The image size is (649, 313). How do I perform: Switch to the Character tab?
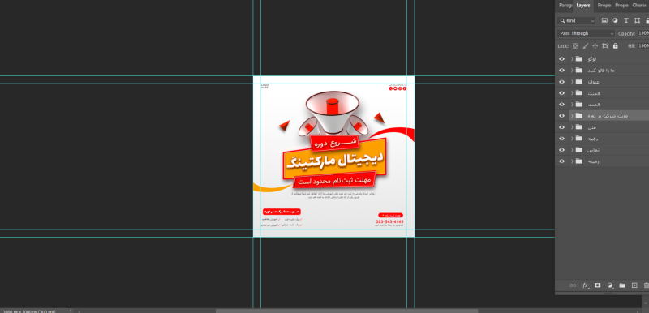(639, 6)
